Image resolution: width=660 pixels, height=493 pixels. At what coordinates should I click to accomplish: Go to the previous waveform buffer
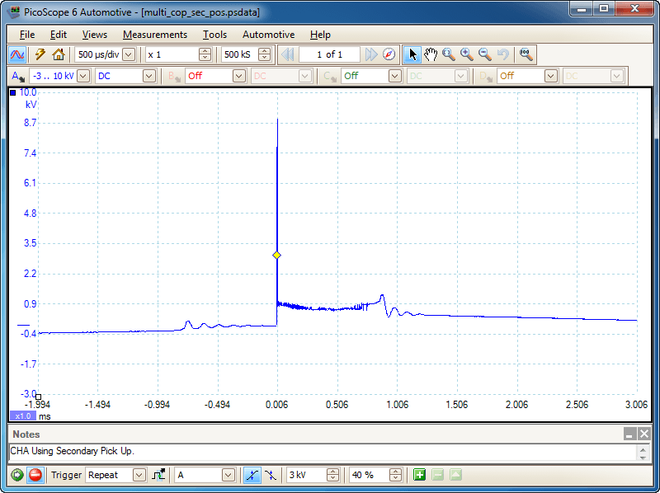tap(287, 54)
